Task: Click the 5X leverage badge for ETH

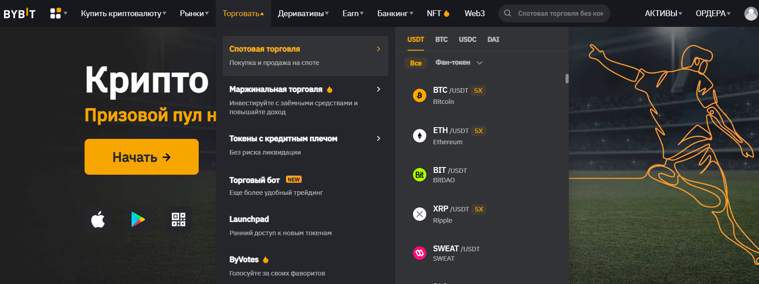Action: tap(479, 131)
